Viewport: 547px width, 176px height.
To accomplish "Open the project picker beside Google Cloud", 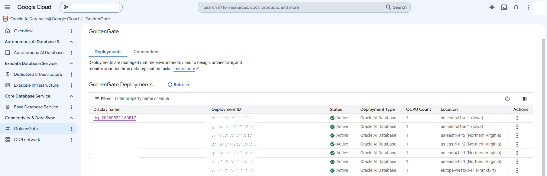I will click(91, 7).
